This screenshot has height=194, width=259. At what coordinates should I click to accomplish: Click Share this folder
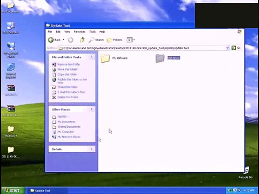point(65,87)
